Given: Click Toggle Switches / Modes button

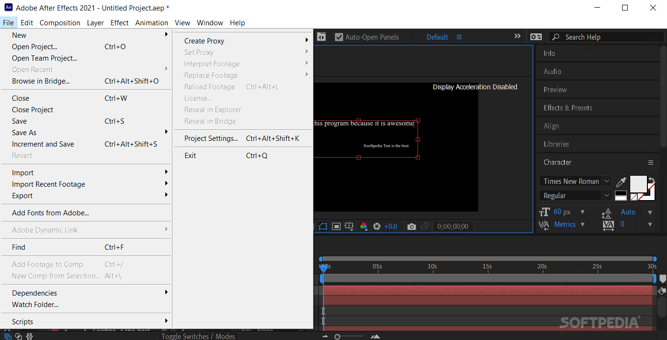Looking at the screenshot, I should point(198,336).
